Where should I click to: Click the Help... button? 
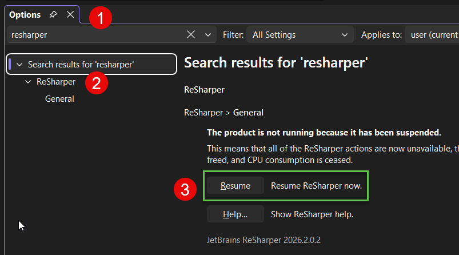tap(236, 214)
